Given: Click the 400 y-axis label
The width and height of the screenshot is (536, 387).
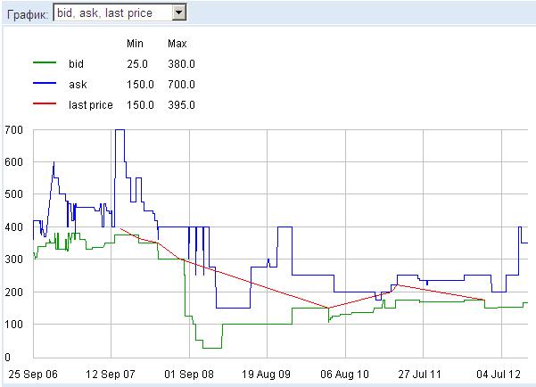Looking at the screenshot, I should 14,226.
